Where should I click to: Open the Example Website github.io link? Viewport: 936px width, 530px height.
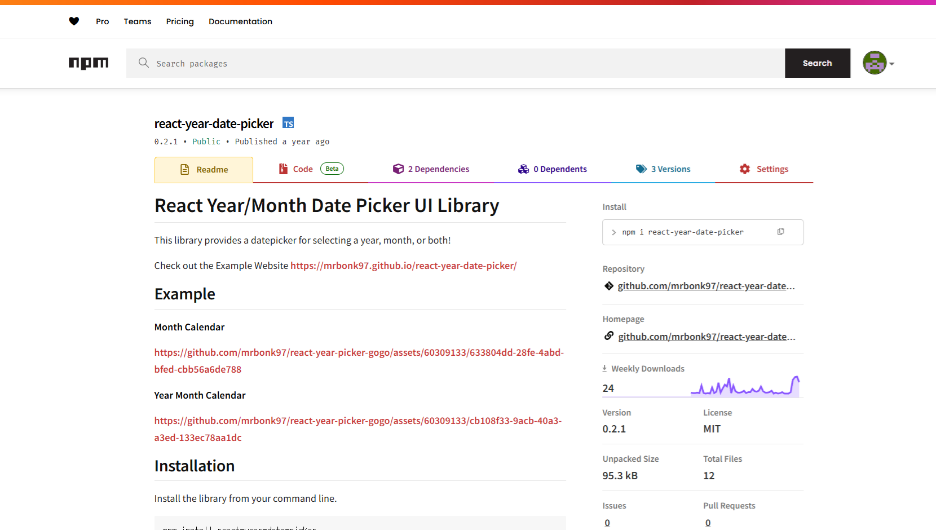click(403, 266)
